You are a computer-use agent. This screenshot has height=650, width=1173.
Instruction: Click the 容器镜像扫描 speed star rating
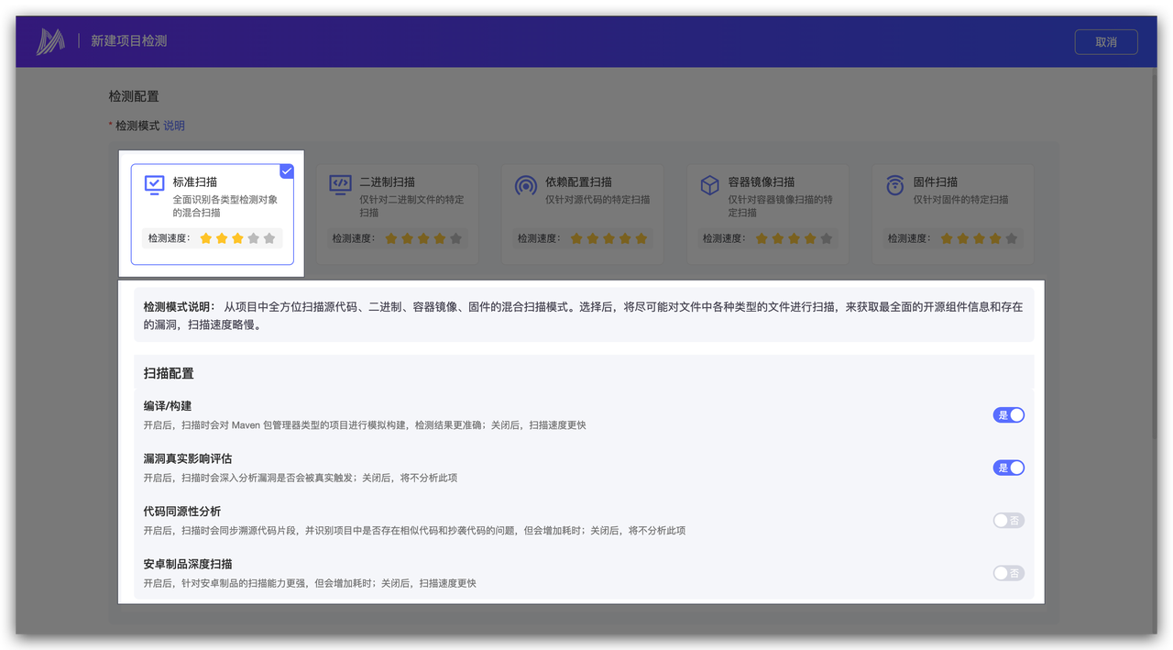click(x=794, y=238)
